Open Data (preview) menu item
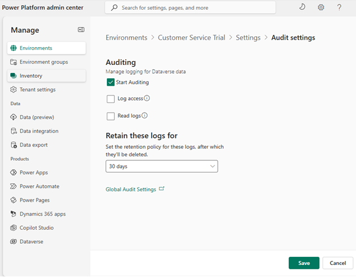The width and height of the screenshot is (356, 277). (47, 117)
